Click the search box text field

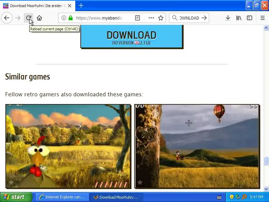pos(189,18)
